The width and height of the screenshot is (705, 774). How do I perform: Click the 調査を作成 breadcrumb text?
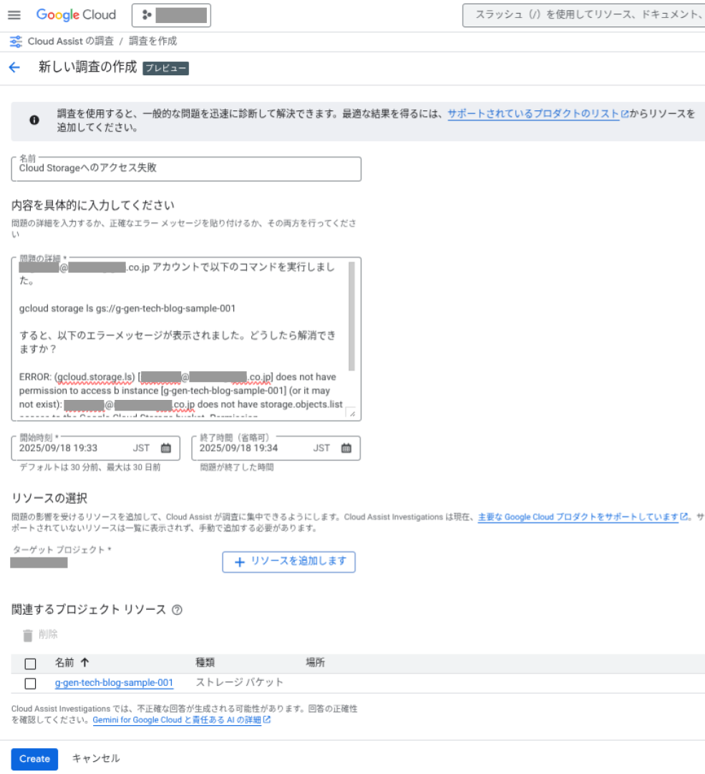click(x=153, y=41)
